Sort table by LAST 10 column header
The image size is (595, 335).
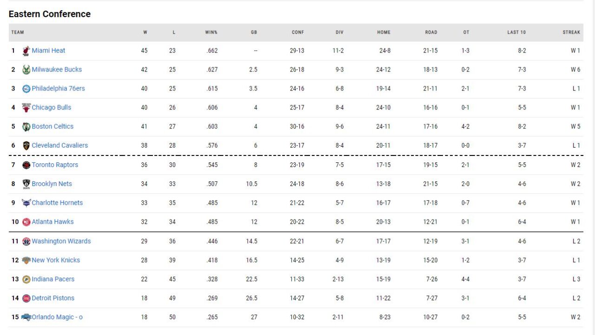coord(516,32)
